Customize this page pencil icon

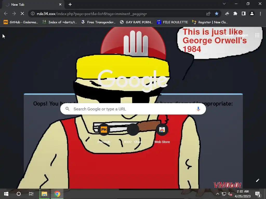point(257,180)
